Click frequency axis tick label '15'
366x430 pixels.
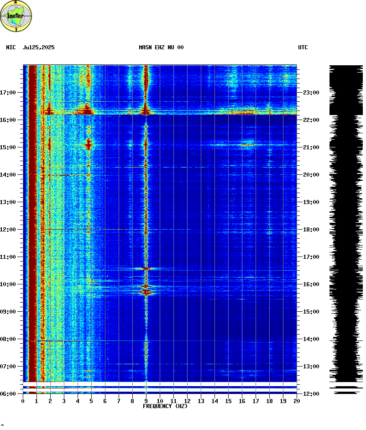point(228,401)
